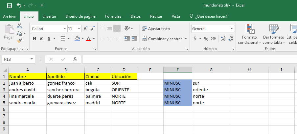Increase font size with large A
The height and width of the screenshot is (134, 297).
86,29
